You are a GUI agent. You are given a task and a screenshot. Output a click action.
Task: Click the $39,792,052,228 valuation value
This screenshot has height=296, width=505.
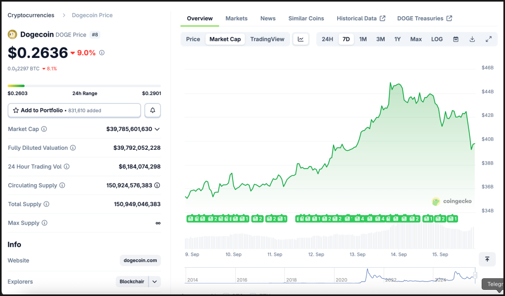[x=137, y=148]
